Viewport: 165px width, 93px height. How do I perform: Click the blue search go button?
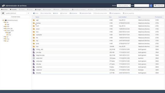coord(151,6)
